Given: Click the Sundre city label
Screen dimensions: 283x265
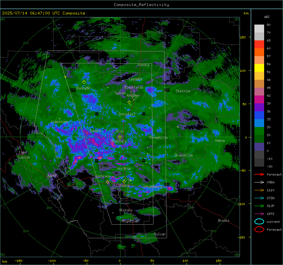Looking at the screenshot, I should tap(95, 130).
